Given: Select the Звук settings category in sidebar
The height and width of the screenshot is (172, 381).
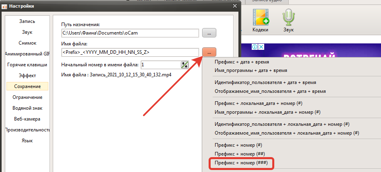Looking at the screenshot, I should click(27, 32).
